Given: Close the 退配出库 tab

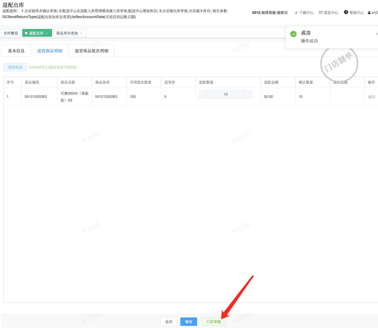Looking at the screenshot, I should point(47,33).
